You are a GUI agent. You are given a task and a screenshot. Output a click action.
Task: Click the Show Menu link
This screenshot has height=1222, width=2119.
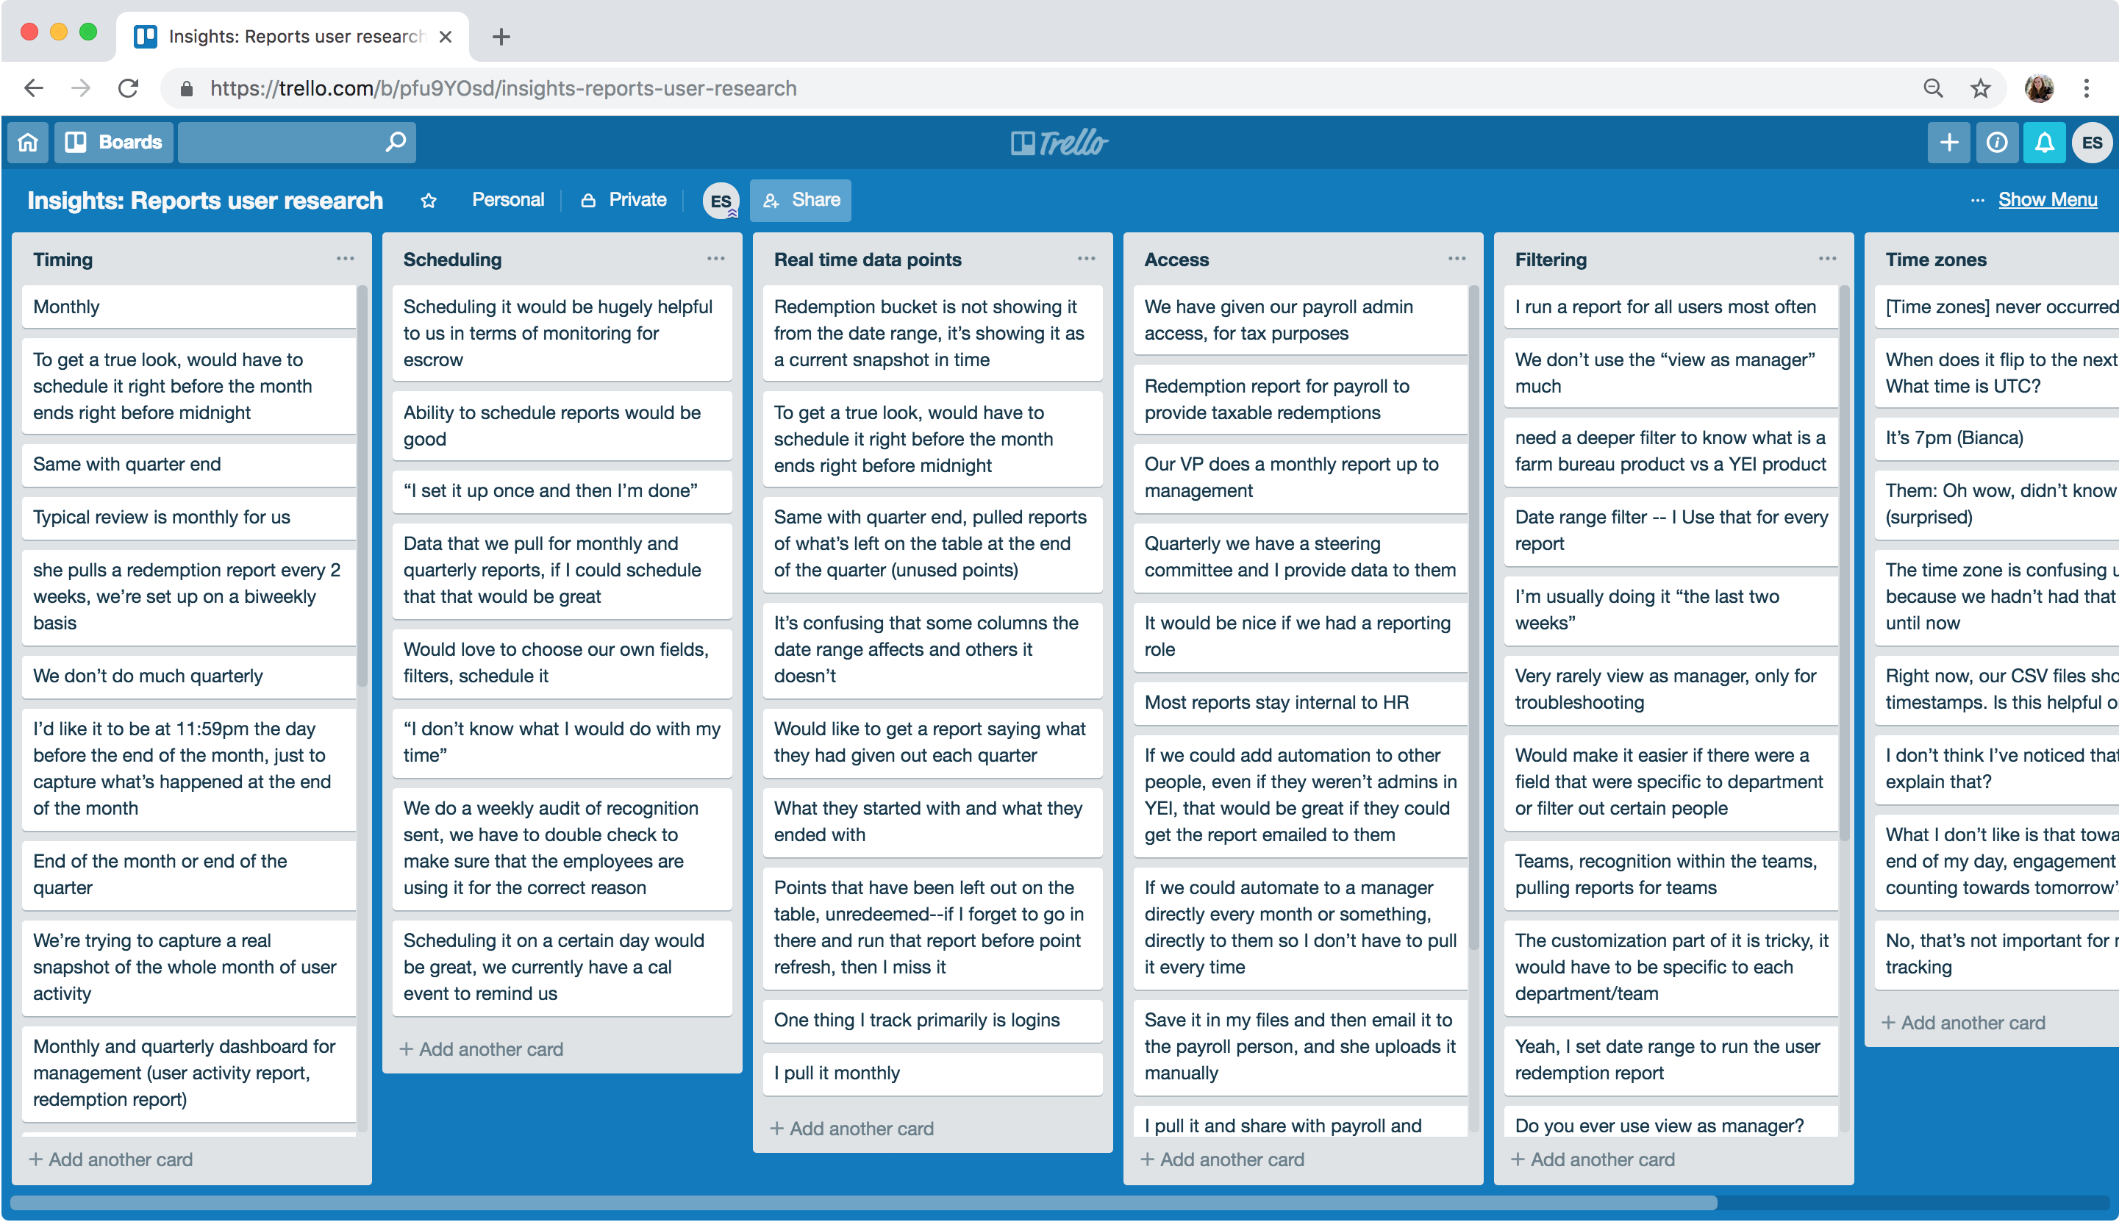[2047, 201]
